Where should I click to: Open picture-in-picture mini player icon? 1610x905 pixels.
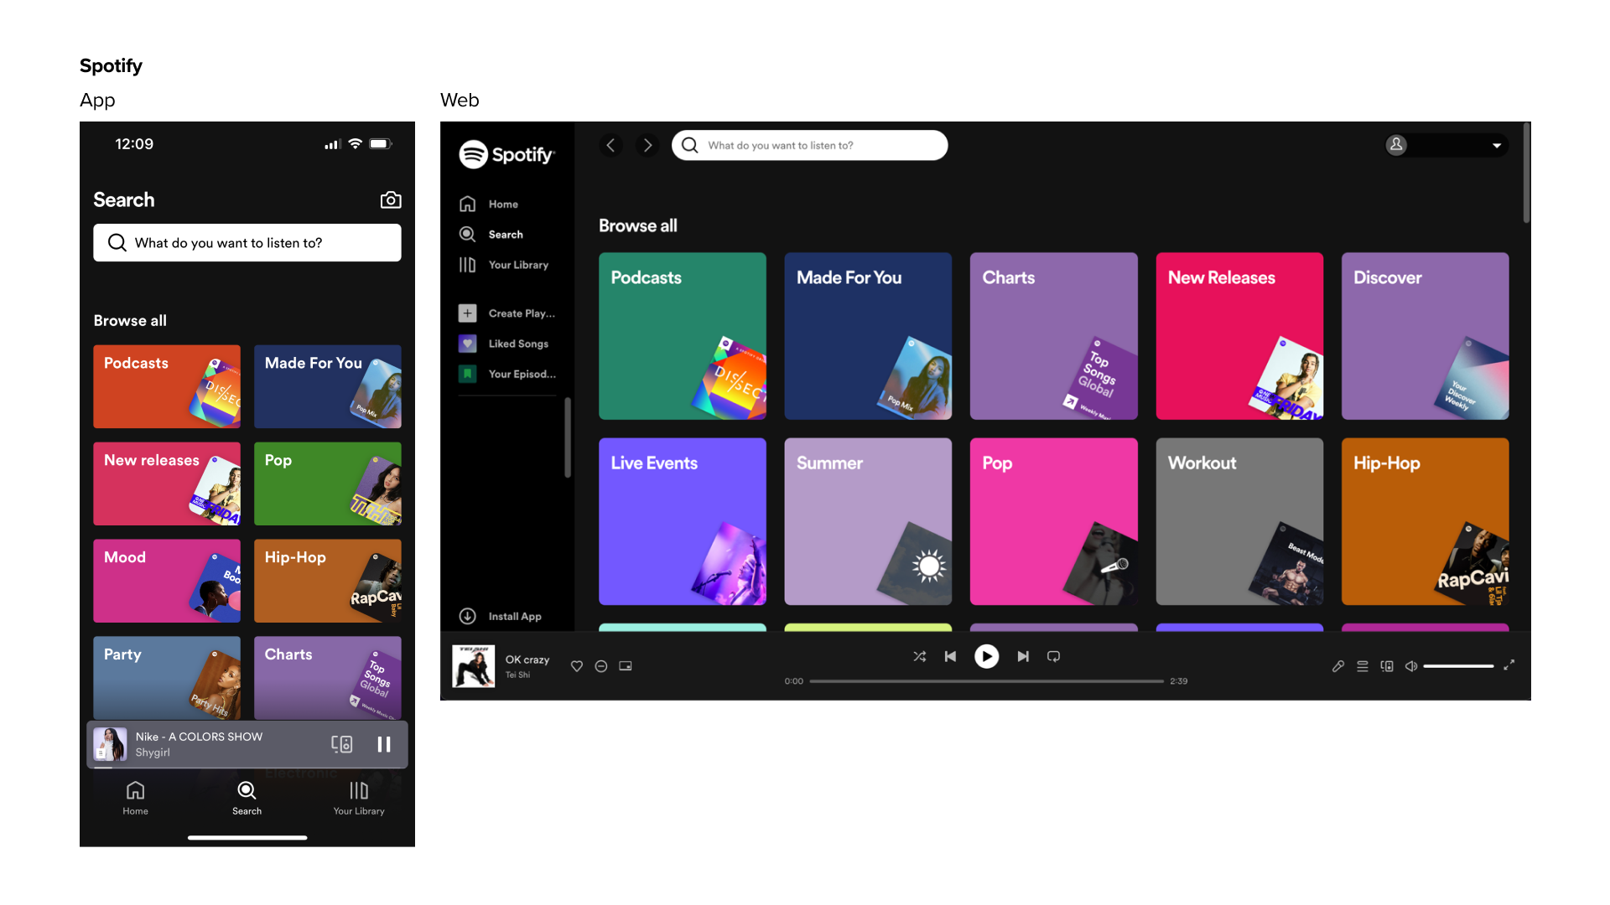point(626,666)
